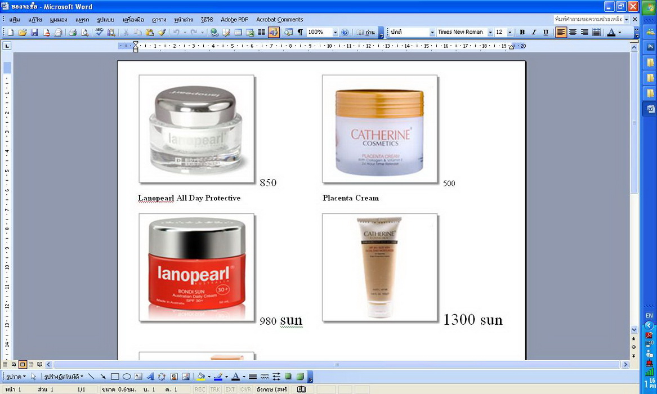Insert a table from the standard toolbar
Screen dimensions: 657x394
[238, 32]
